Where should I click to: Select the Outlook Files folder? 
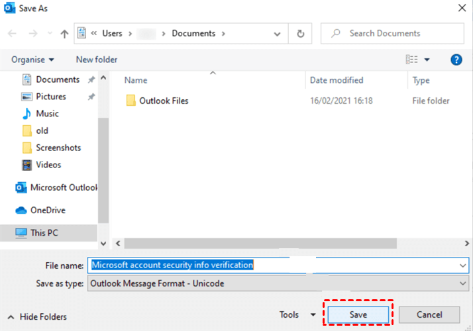pos(164,101)
